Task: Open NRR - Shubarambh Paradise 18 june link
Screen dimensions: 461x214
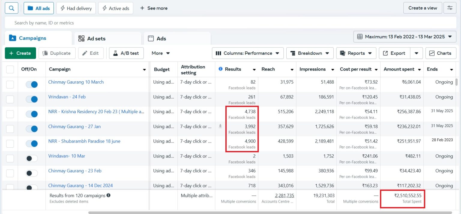Action: 84,141
